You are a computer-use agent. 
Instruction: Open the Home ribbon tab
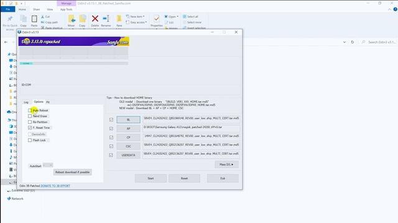click(x=22, y=9)
